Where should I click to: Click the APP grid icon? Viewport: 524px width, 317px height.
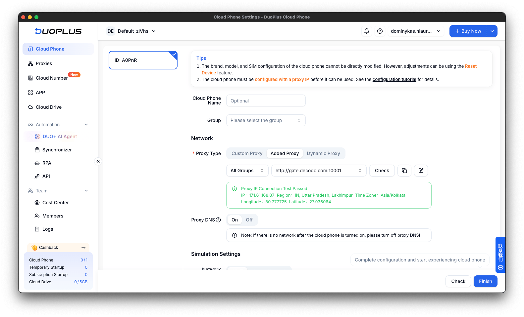[30, 93]
